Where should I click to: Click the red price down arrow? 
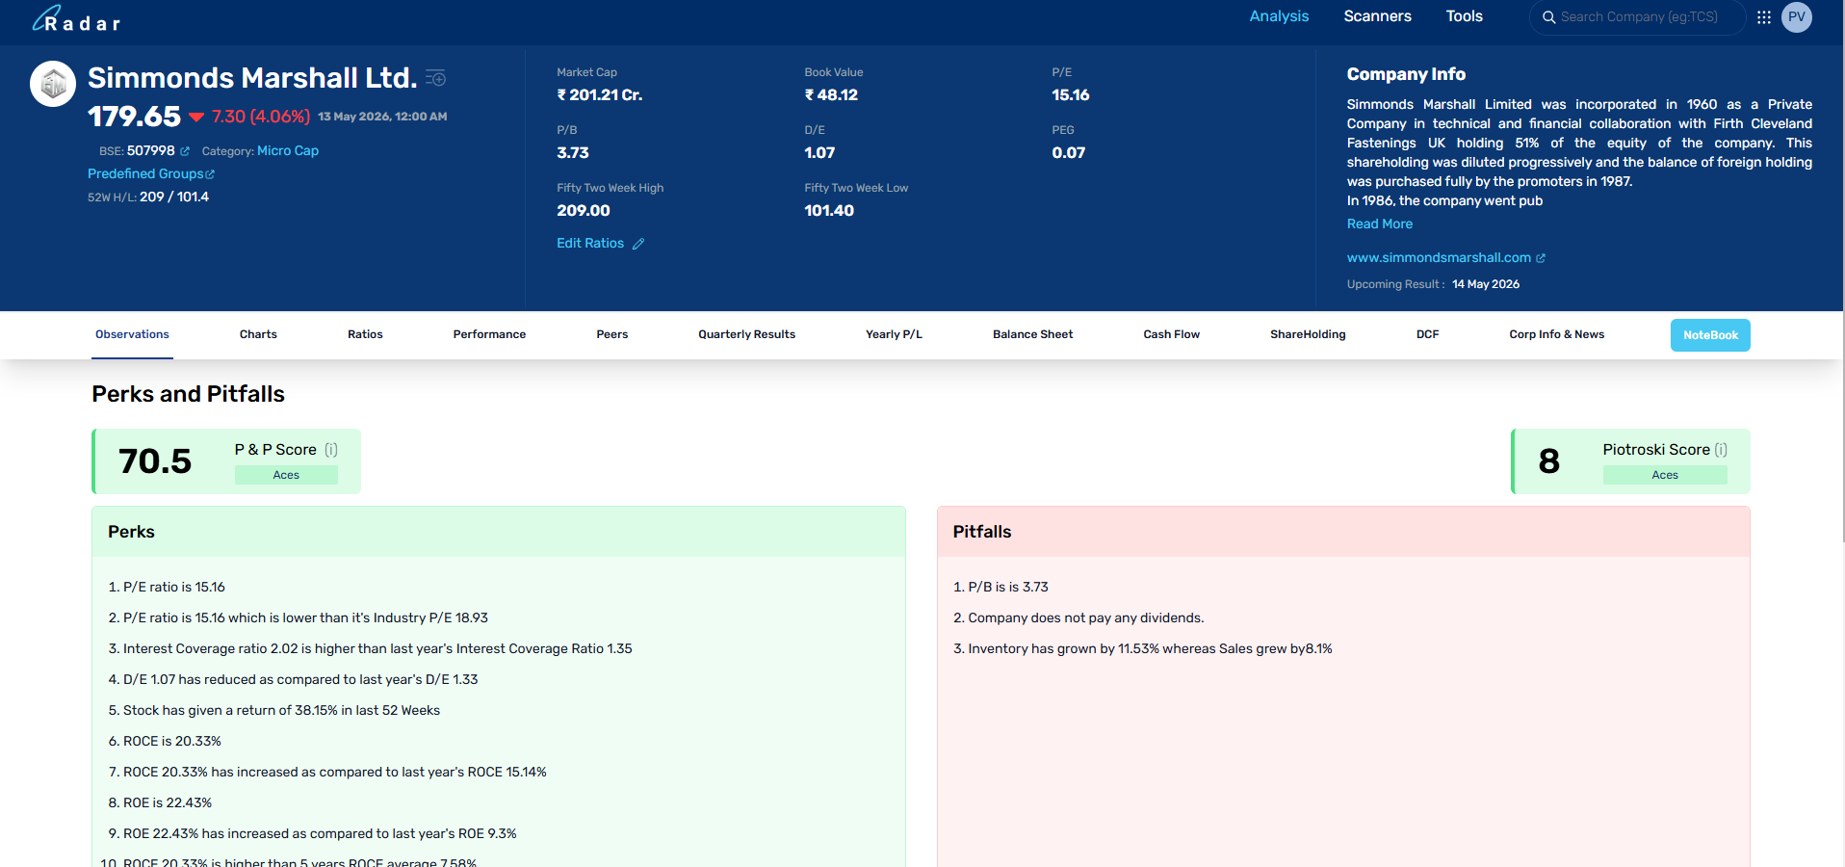click(x=196, y=118)
